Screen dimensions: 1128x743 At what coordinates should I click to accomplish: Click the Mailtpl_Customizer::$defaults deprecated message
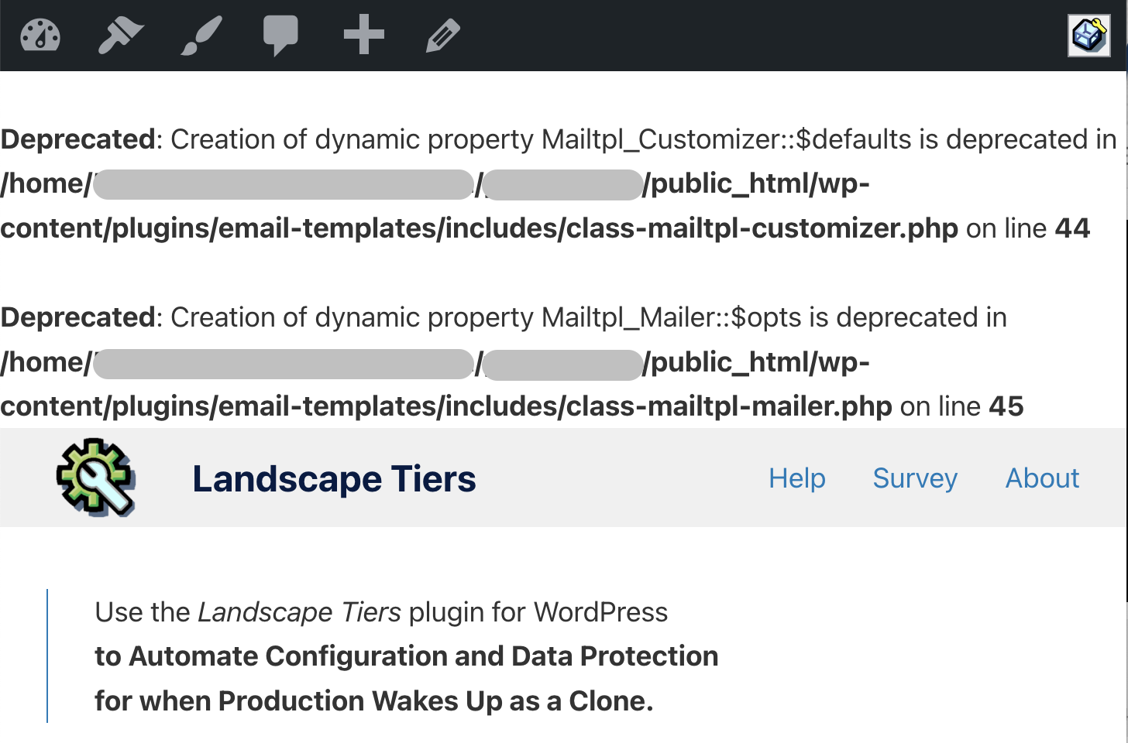click(558, 139)
